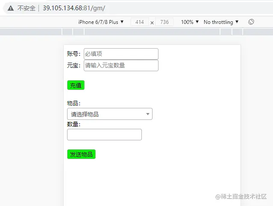Click the viewport width field showing 414
273x206 pixels.
tap(140, 22)
